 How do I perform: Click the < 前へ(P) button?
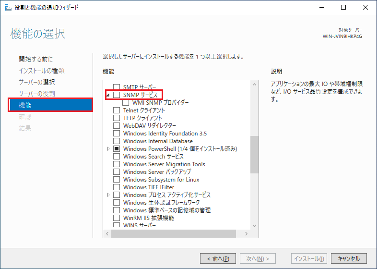(218, 258)
